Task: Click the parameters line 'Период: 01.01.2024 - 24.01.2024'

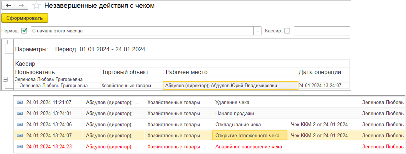Action: (x=100, y=49)
